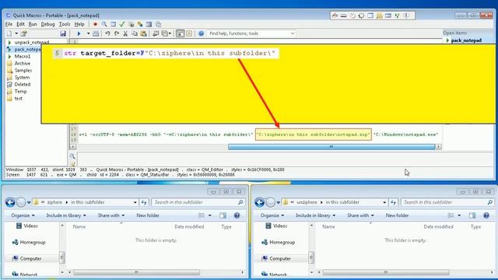Select pack_notepad under Open items
The width and height of the screenshot is (498, 280).
coord(466,40)
